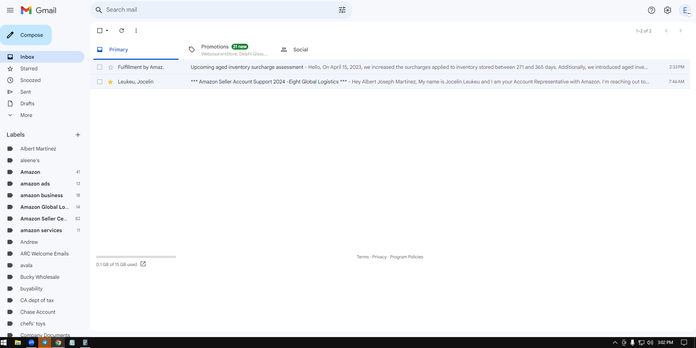Go to older messages arrow

click(680, 31)
